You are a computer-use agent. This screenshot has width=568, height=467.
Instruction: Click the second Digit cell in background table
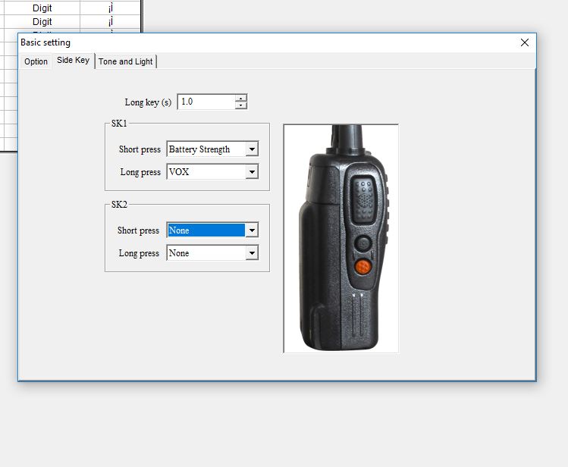click(x=42, y=22)
